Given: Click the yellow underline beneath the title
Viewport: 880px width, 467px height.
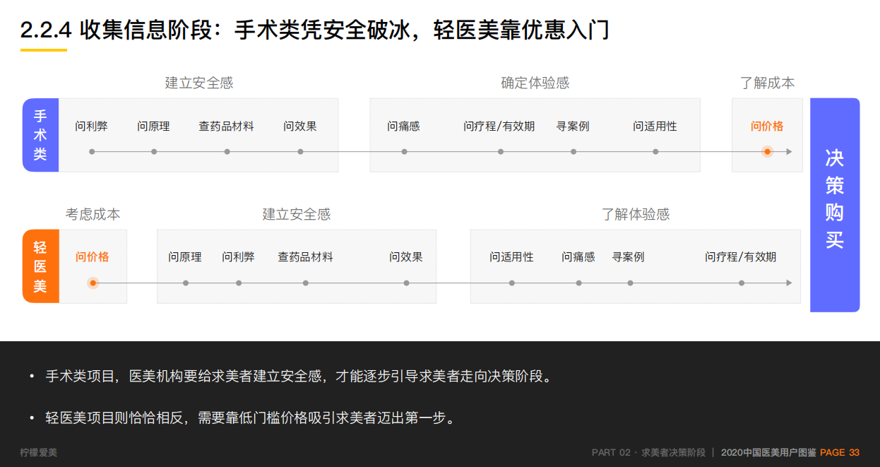Looking at the screenshot, I should pyautogui.click(x=44, y=50).
